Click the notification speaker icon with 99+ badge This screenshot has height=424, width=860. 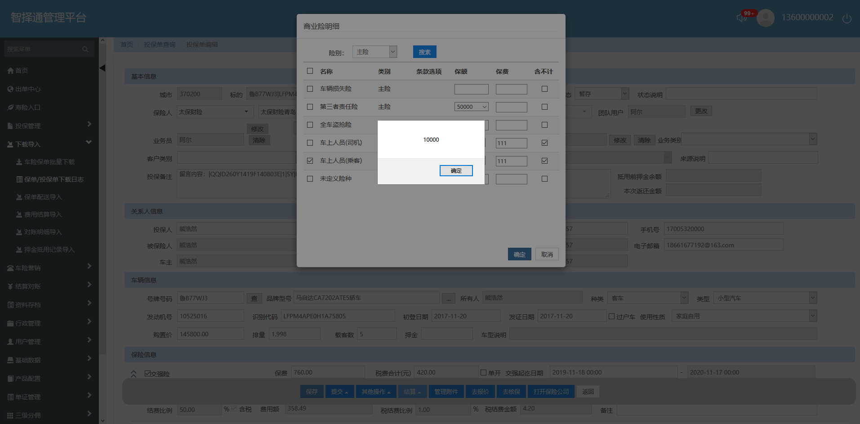742,18
